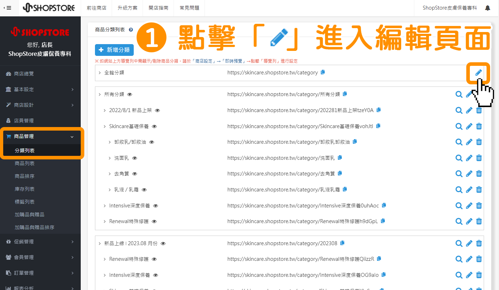This screenshot has height=290, width=499.
Task: Click the 新增分類 button
Action: [x=114, y=50]
